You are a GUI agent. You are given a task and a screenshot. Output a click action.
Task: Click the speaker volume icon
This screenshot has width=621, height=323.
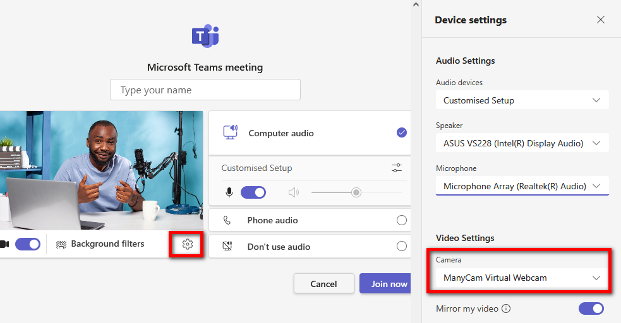point(293,192)
